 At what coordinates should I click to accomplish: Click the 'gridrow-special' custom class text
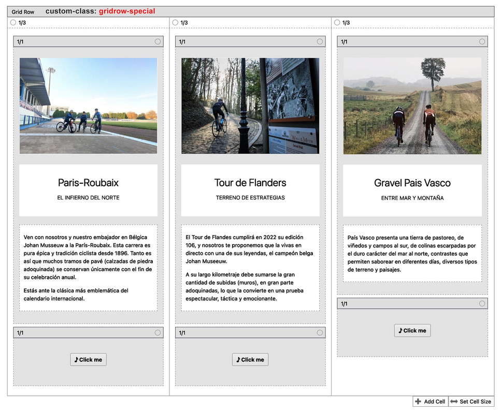pyautogui.click(x=127, y=11)
